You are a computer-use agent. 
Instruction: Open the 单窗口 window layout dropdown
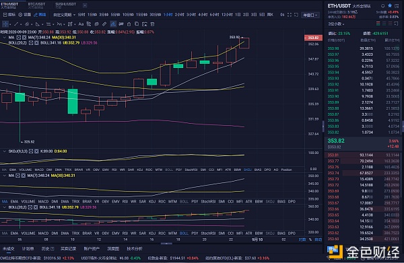click(x=310, y=15)
